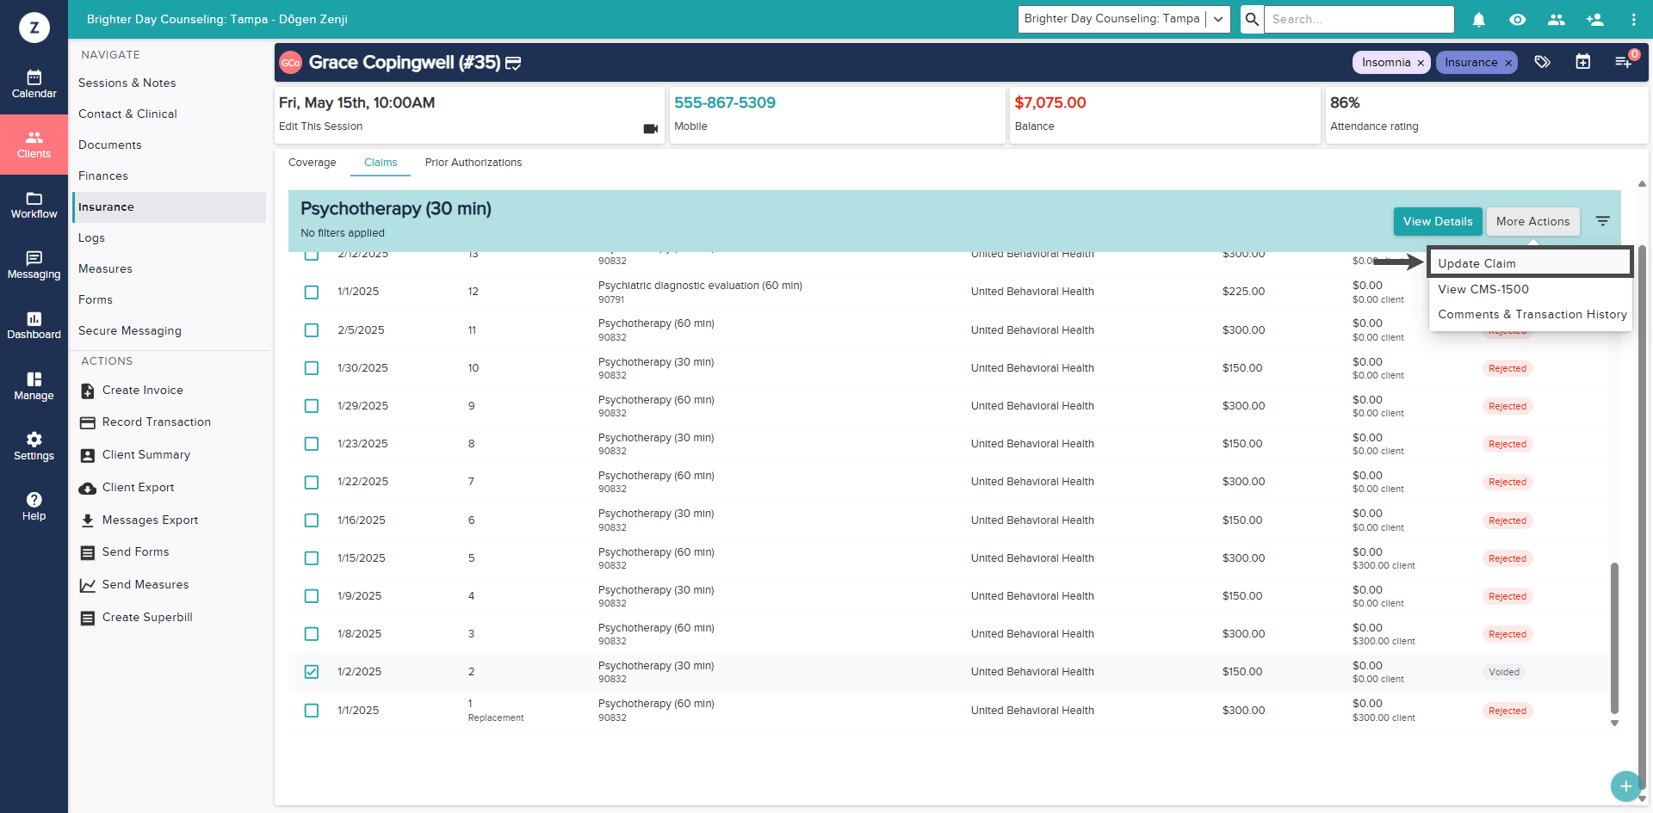The height and width of the screenshot is (813, 1653).
Task: Click phone number 555-867-5309
Action: 725,102
